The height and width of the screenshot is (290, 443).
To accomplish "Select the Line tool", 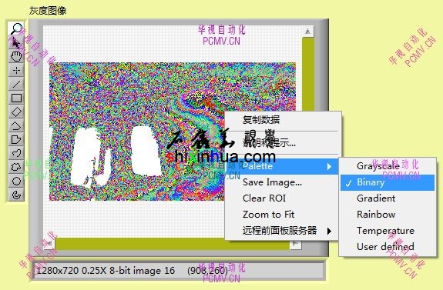I will pos(16,84).
